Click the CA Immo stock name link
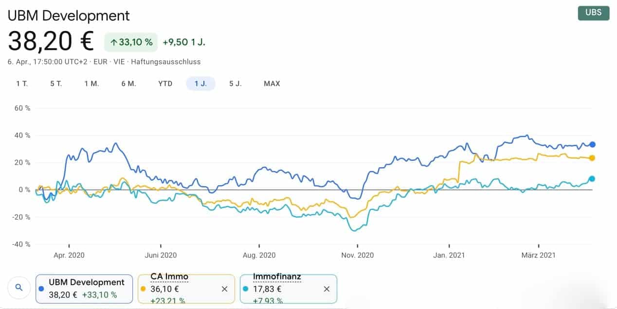Image resolution: width=617 pixels, height=309 pixels. coord(169,277)
